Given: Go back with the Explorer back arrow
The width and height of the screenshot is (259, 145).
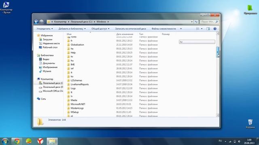Looking at the screenshot, I should pyautogui.click(x=36, y=22).
